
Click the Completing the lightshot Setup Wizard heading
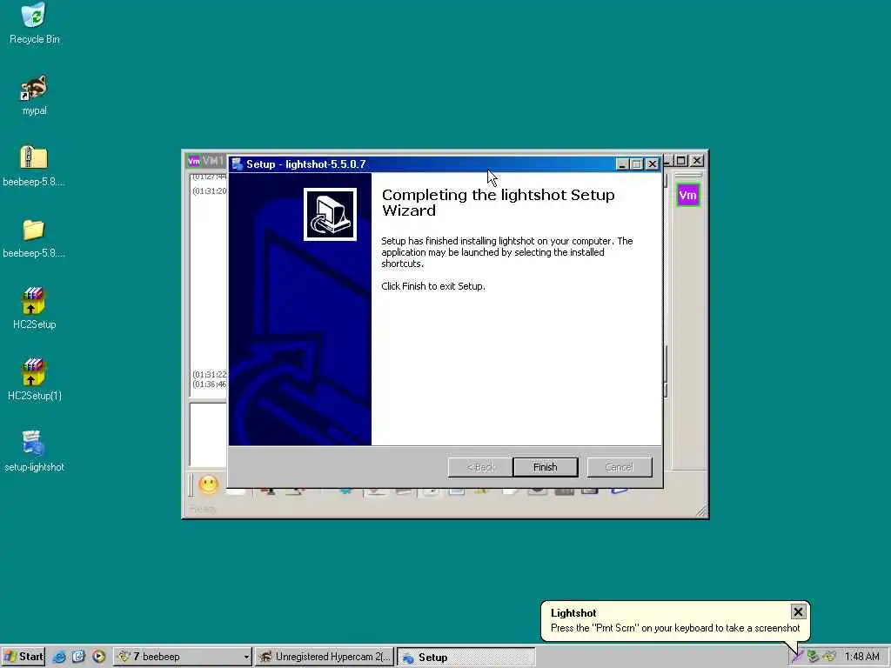[x=498, y=202]
